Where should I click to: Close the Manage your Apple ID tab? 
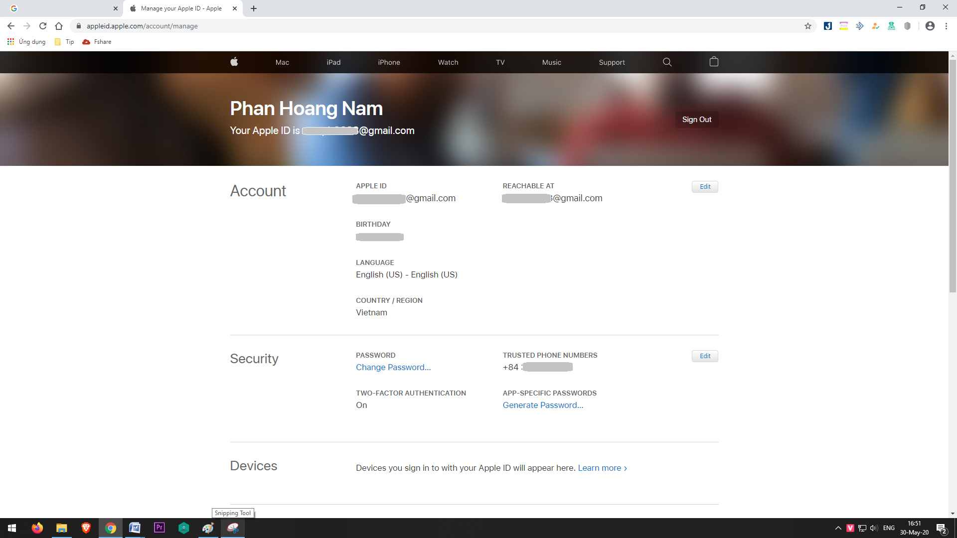pos(235,8)
